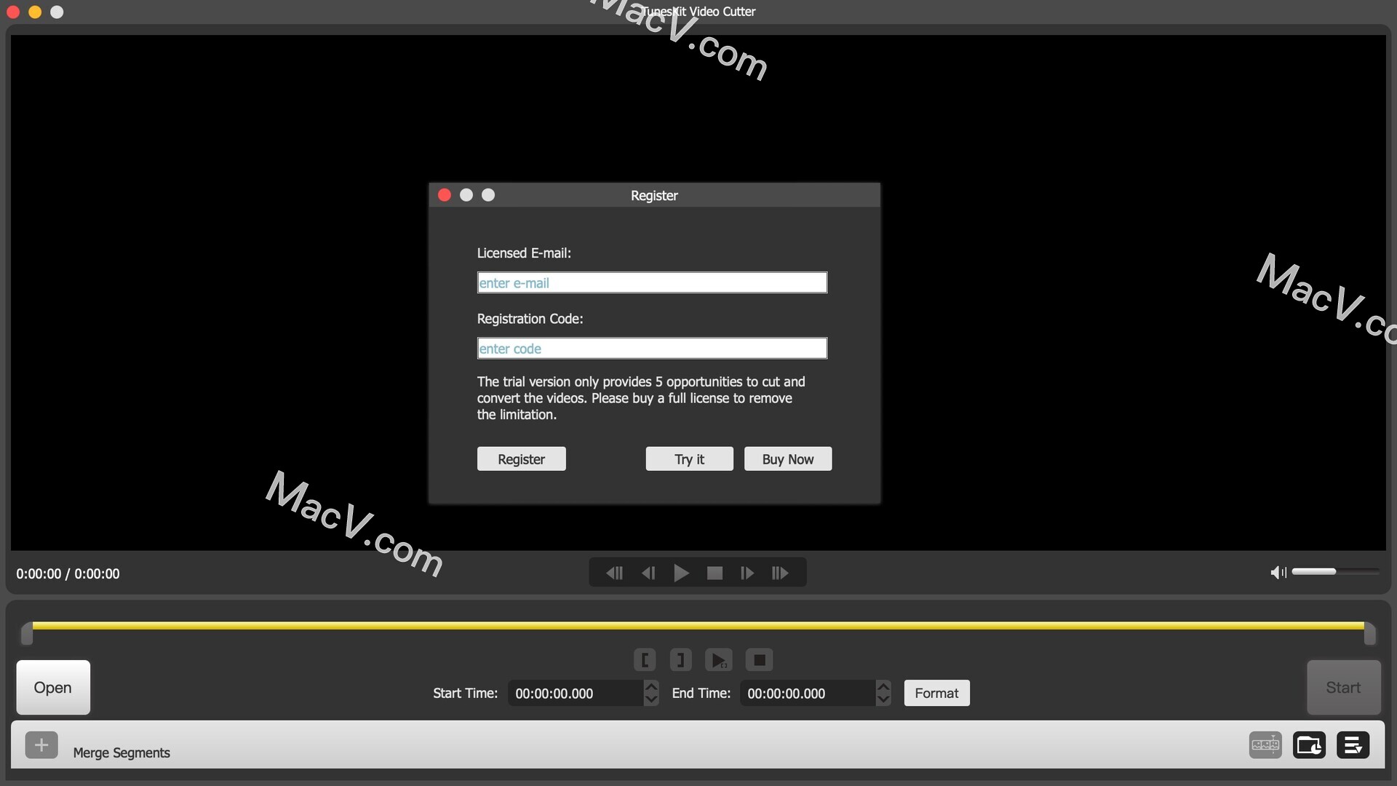Click the 0:00:00 / 0:00:00 time display
Screen dimensions: 1397x786
pyautogui.click(x=68, y=573)
